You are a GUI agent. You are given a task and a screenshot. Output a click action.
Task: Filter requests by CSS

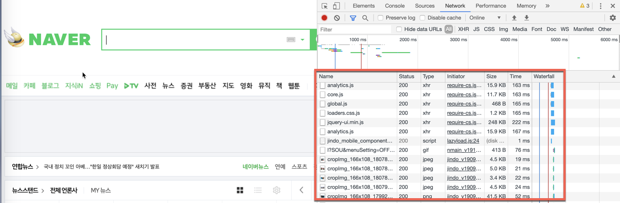pyautogui.click(x=489, y=29)
